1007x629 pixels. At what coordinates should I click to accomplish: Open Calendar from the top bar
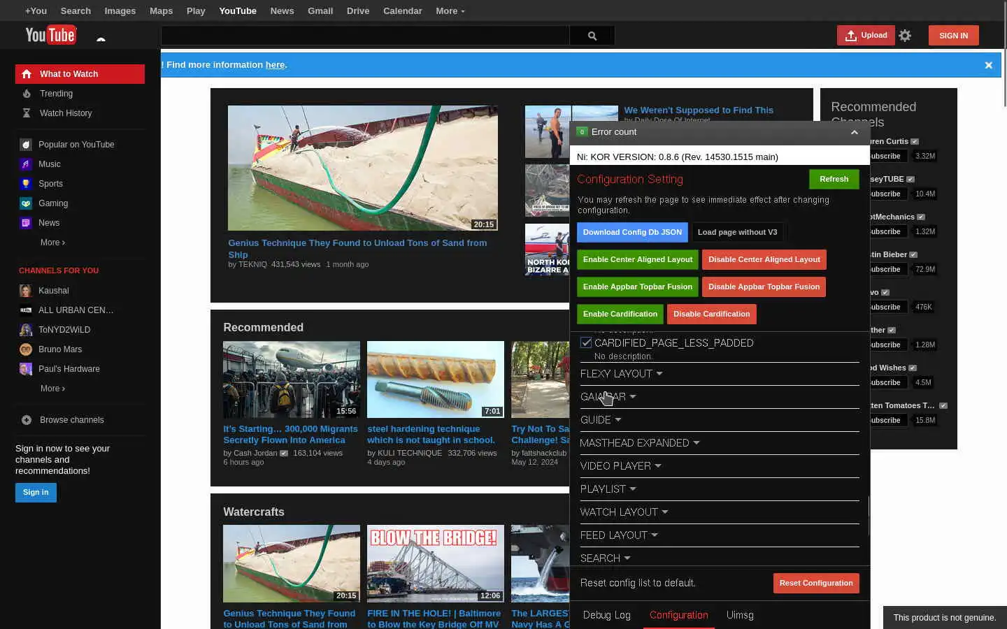pyautogui.click(x=402, y=11)
